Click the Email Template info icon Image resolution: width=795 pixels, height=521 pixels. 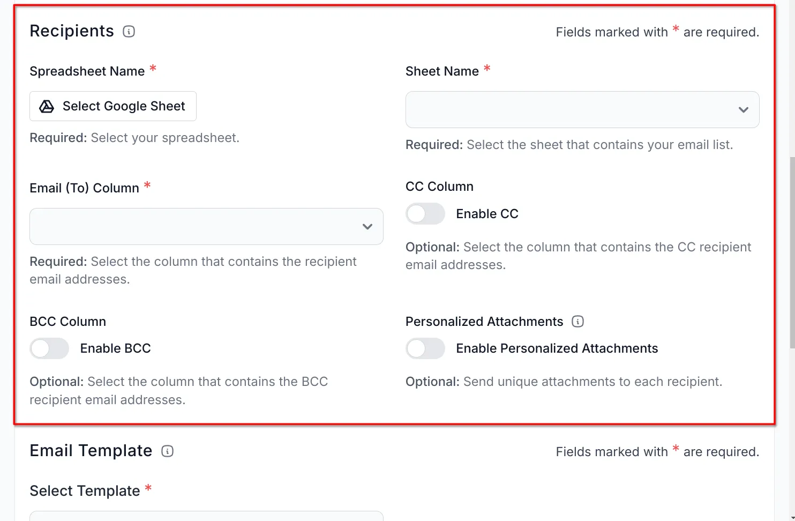point(167,451)
